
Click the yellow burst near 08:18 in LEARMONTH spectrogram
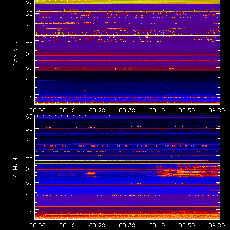click(x=90, y=174)
